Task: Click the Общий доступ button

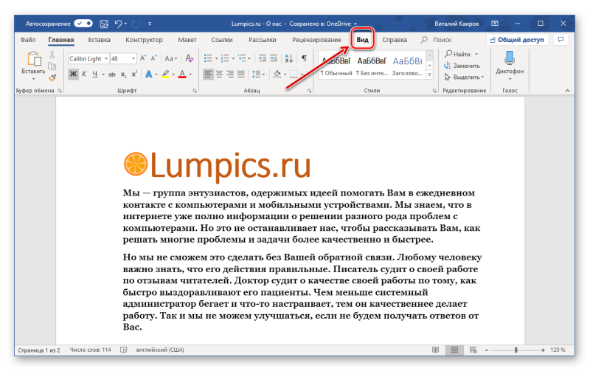Action: click(x=517, y=40)
